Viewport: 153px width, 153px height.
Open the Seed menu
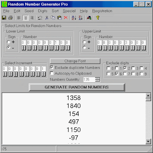pyautogui.click(x=29, y=11)
